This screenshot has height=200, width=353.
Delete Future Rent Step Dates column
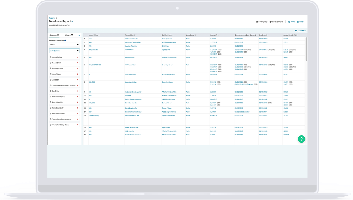(77, 125)
